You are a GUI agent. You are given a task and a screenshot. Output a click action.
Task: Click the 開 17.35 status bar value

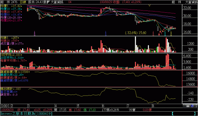pos(61,110)
